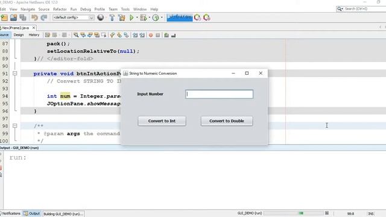Open the Tools menu
Screen dimensions: 386x217
point(125,9)
